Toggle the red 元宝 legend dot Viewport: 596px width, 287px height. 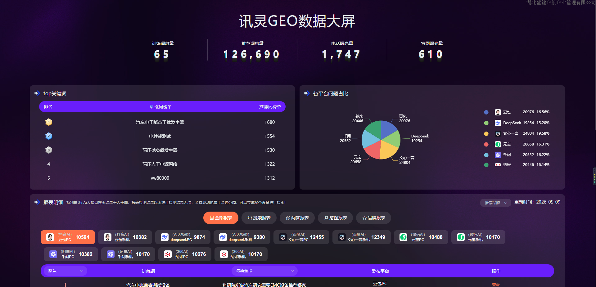click(486, 144)
